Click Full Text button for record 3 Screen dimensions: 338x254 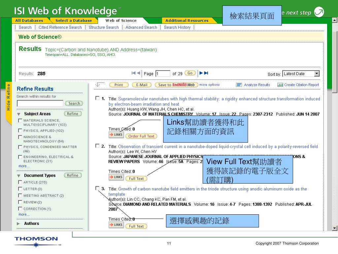(x=136, y=226)
